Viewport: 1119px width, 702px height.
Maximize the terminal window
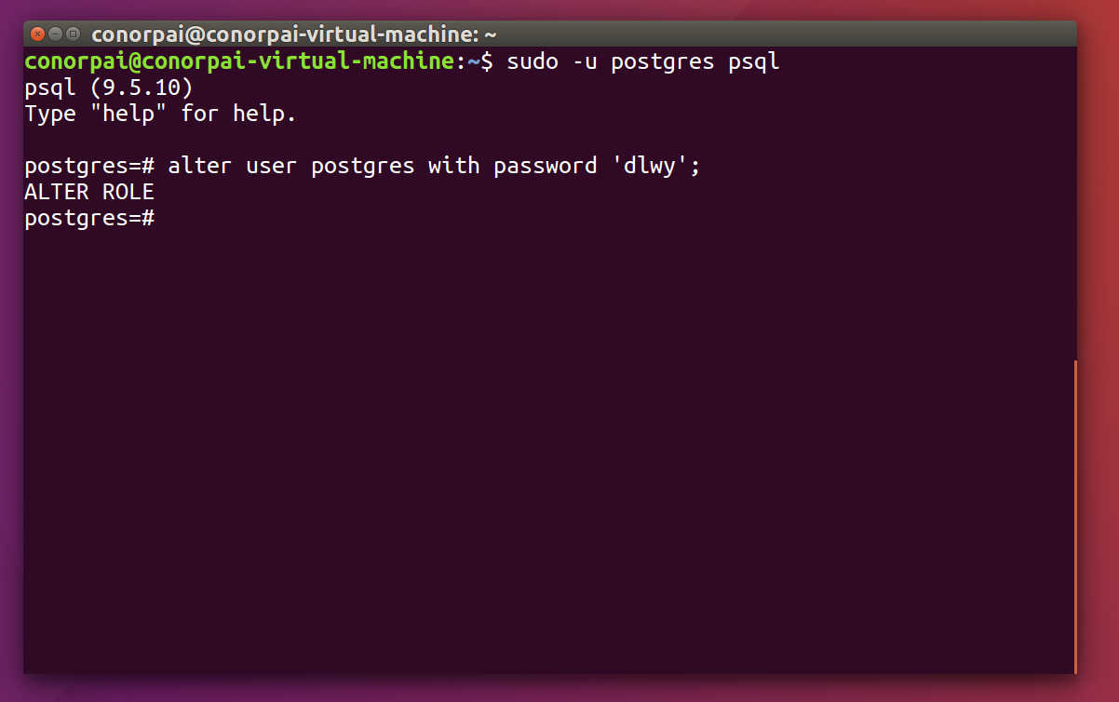pyautogui.click(x=73, y=34)
